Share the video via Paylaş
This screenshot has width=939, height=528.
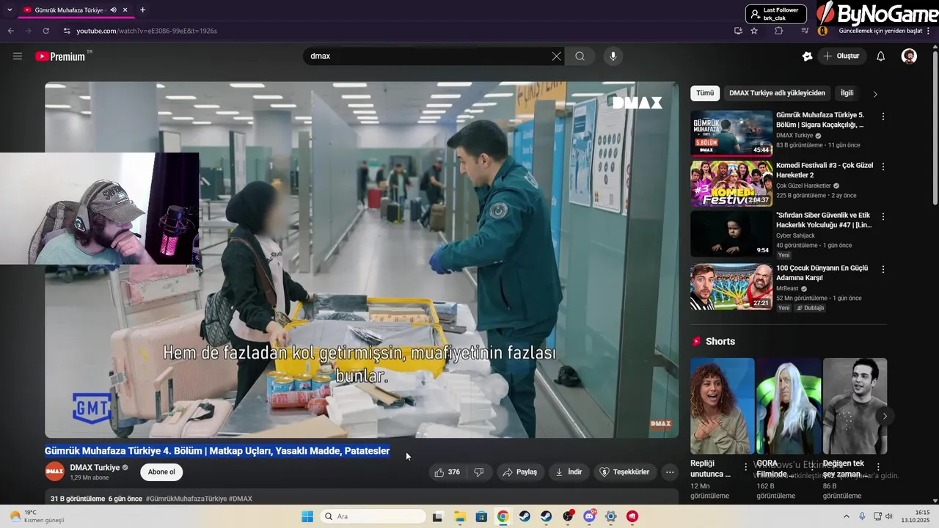(x=519, y=472)
